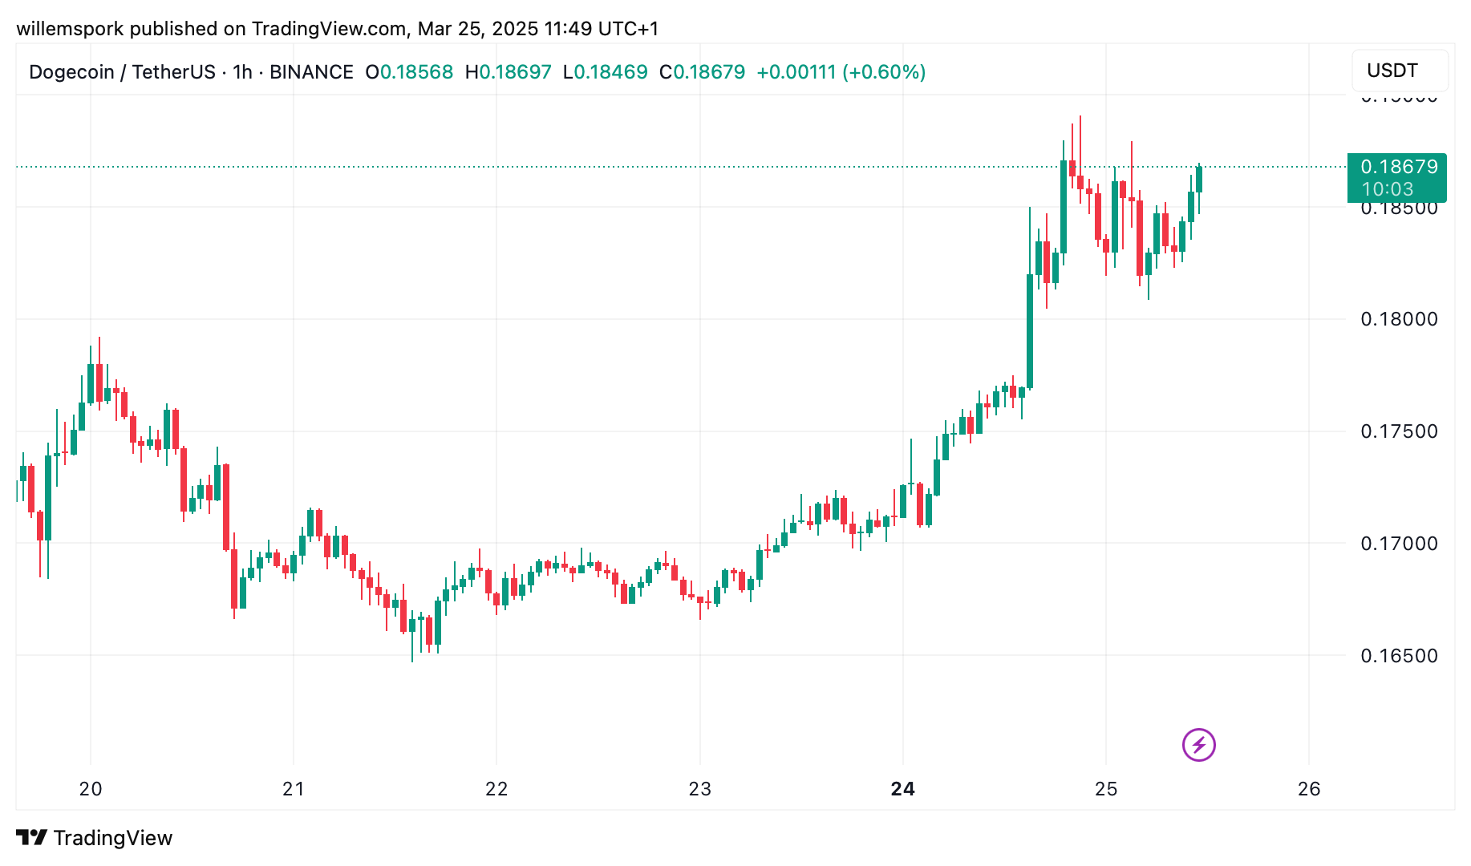This screenshot has height=866, width=1471.
Task: Click the 0.16500 price scale label
Action: click(1399, 656)
